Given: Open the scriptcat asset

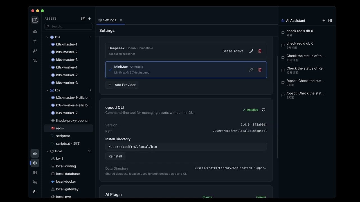Looking at the screenshot, I should (68, 136).
